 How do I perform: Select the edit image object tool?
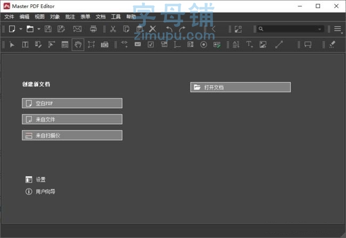(38, 45)
